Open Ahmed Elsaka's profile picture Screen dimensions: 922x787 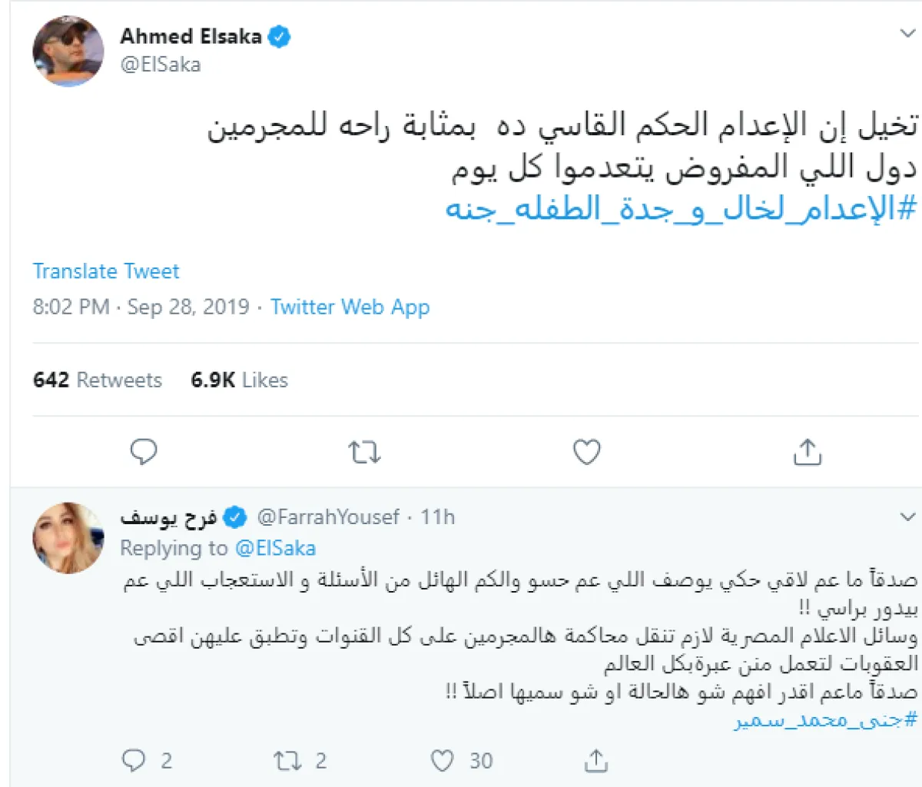pos(68,51)
